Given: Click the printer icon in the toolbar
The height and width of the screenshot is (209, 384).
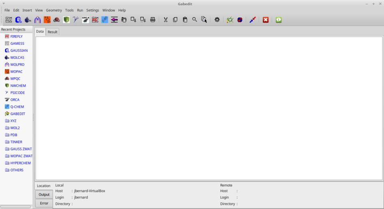Looking at the screenshot, I should [x=153, y=20].
